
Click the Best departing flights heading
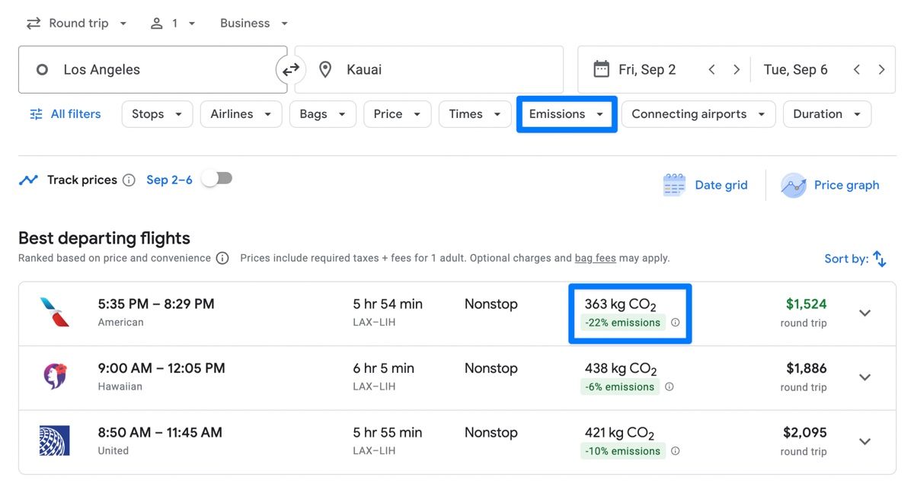[x=104, y=238]
